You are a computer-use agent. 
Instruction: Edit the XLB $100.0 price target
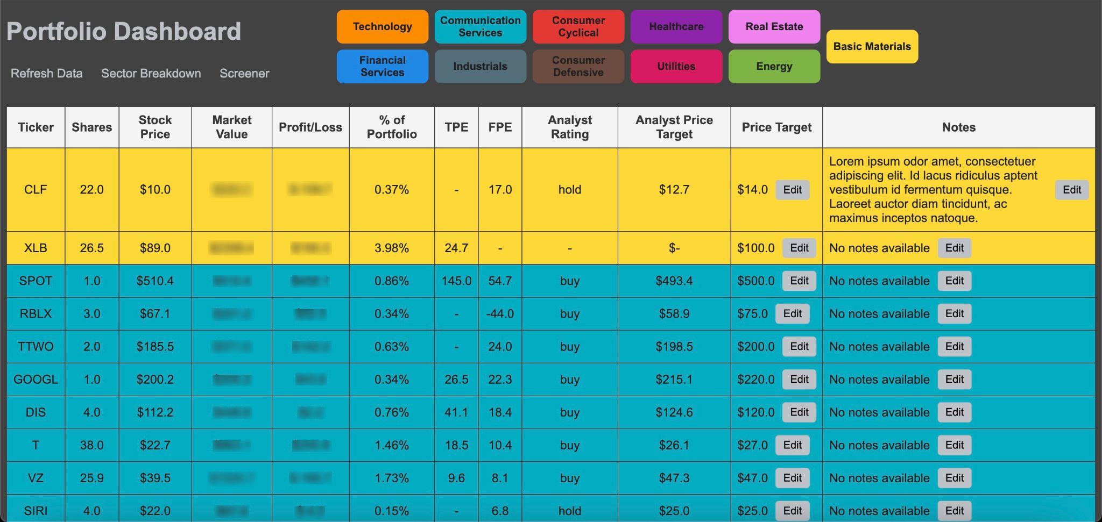[799, 248]
